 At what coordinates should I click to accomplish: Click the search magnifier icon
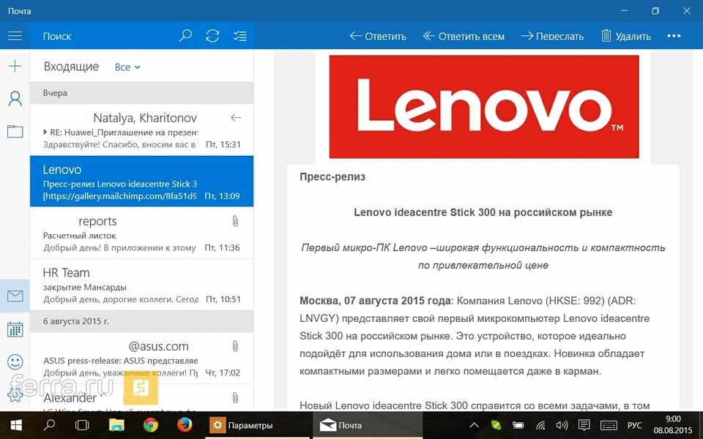pos(185,36)
